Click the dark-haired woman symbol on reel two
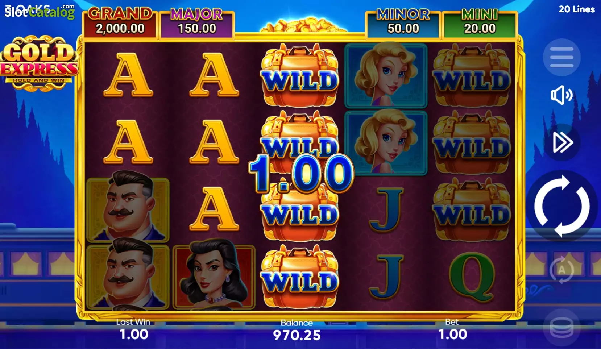 [214, 277]
